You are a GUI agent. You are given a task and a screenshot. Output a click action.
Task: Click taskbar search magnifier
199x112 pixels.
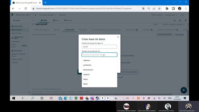(33, 98)
